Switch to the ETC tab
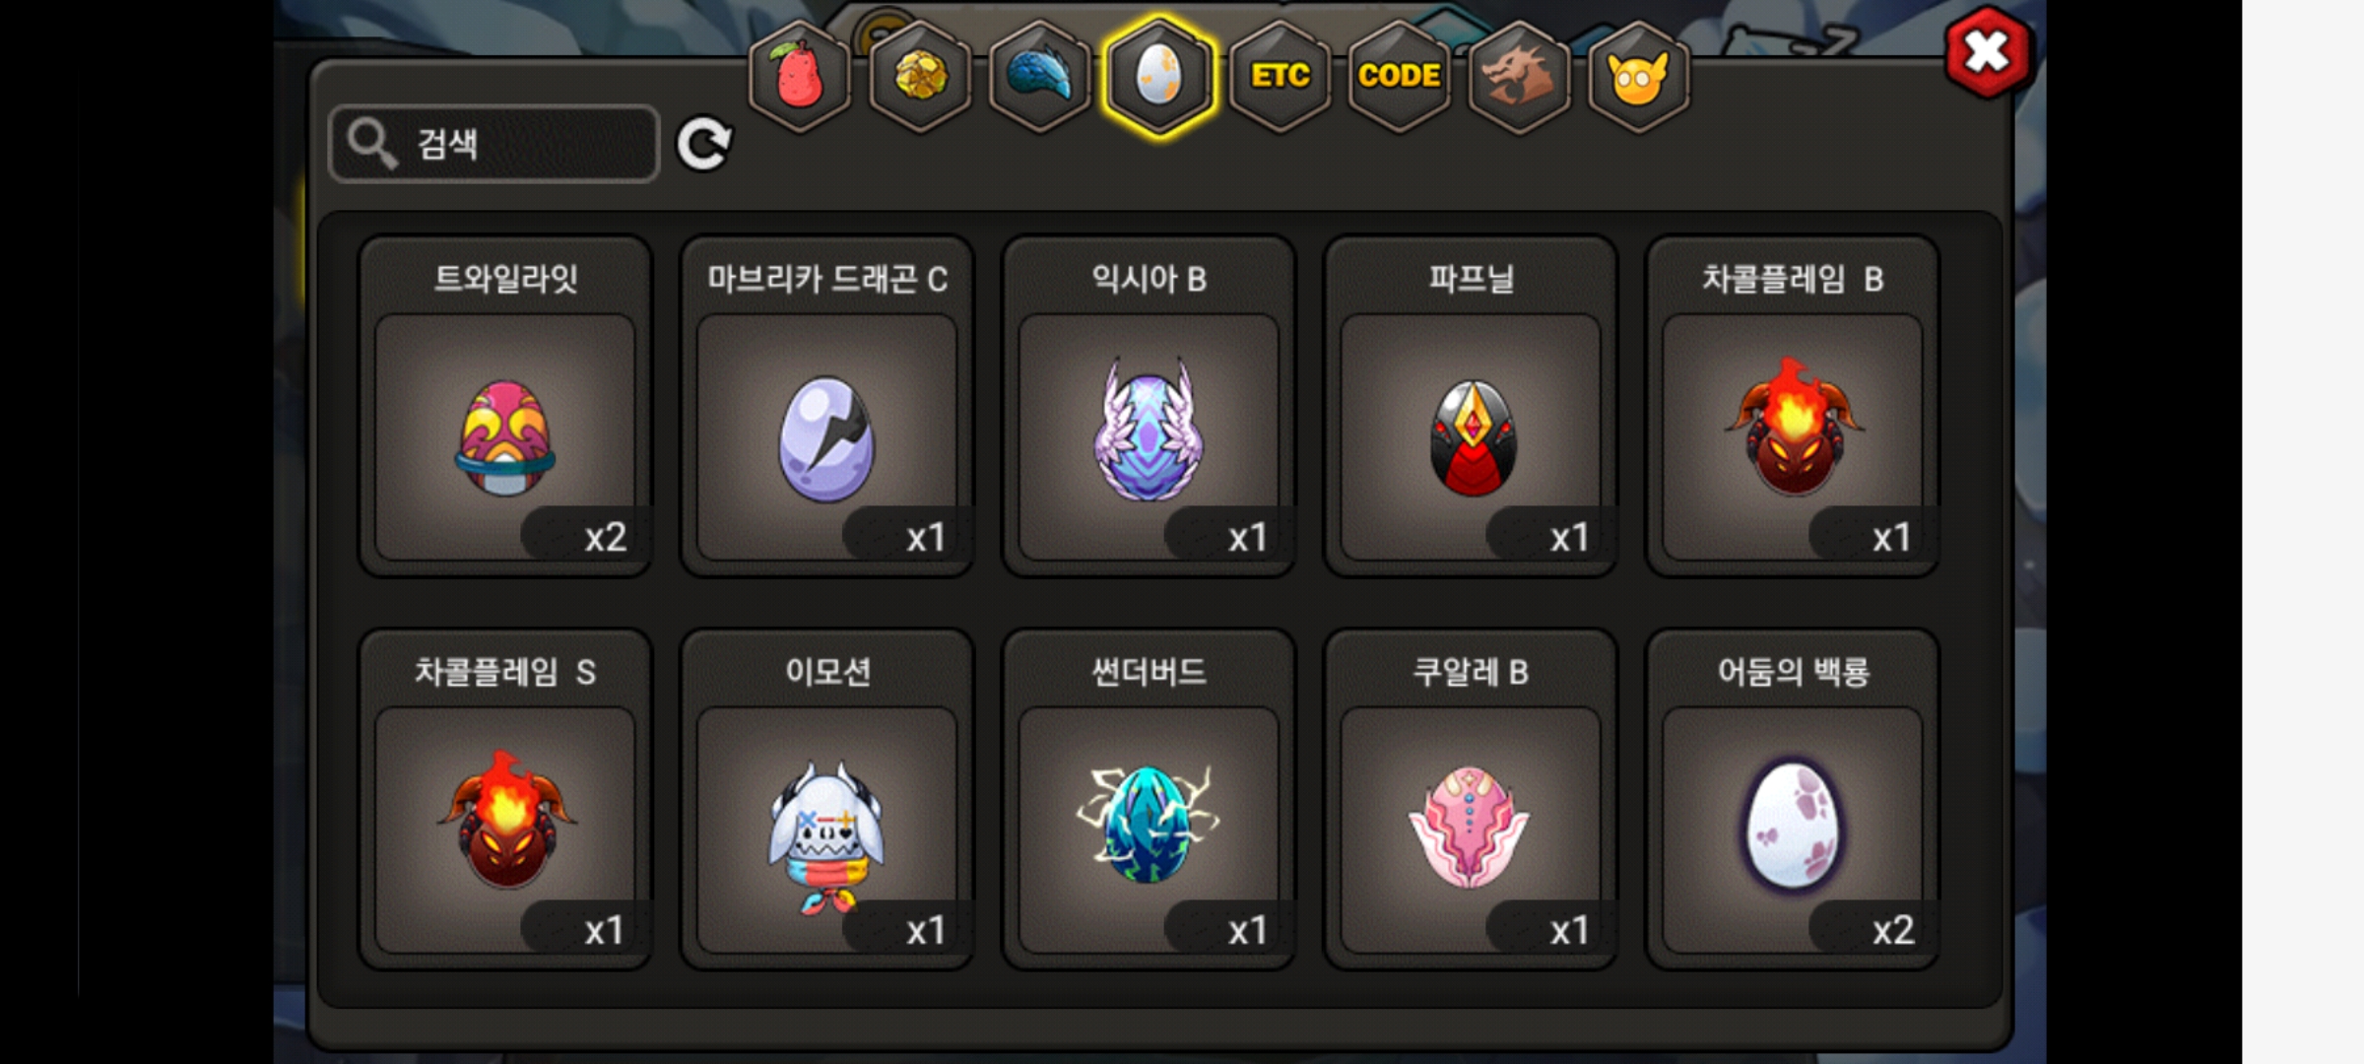This screenshot has width=2364, height=1064. [1280, 76]
